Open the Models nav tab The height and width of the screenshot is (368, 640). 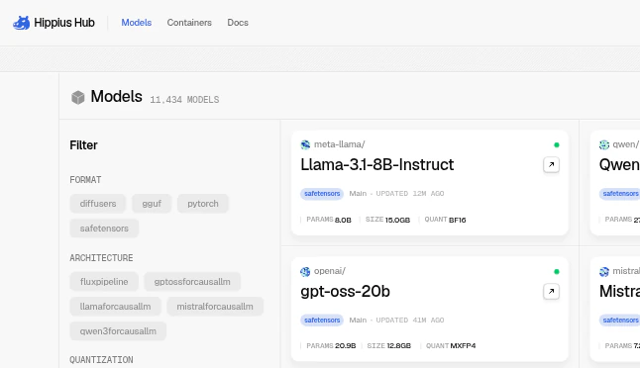click(x=137, y=23)
